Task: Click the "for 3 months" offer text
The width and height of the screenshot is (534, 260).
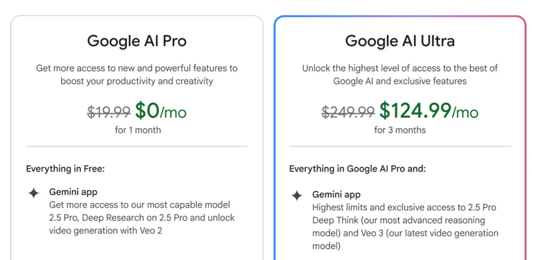Action: (x=400, y=130)
